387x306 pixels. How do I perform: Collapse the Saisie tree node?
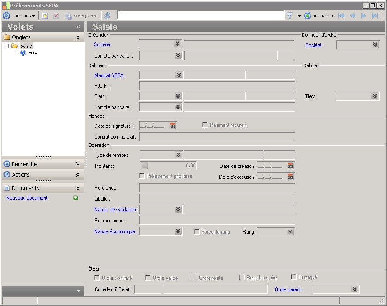point(7,46)
